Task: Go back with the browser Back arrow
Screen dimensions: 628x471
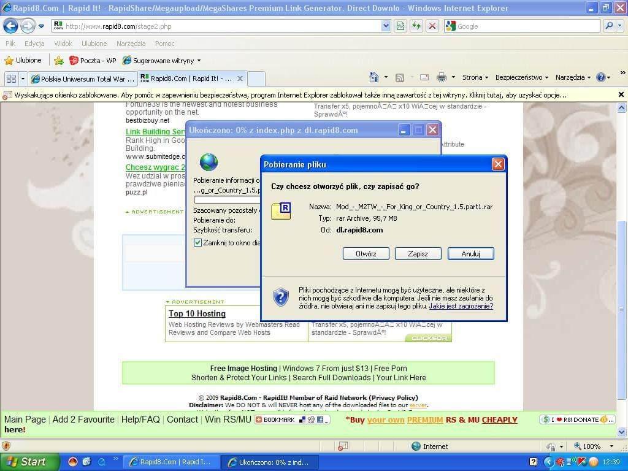Action: point(11,26)
